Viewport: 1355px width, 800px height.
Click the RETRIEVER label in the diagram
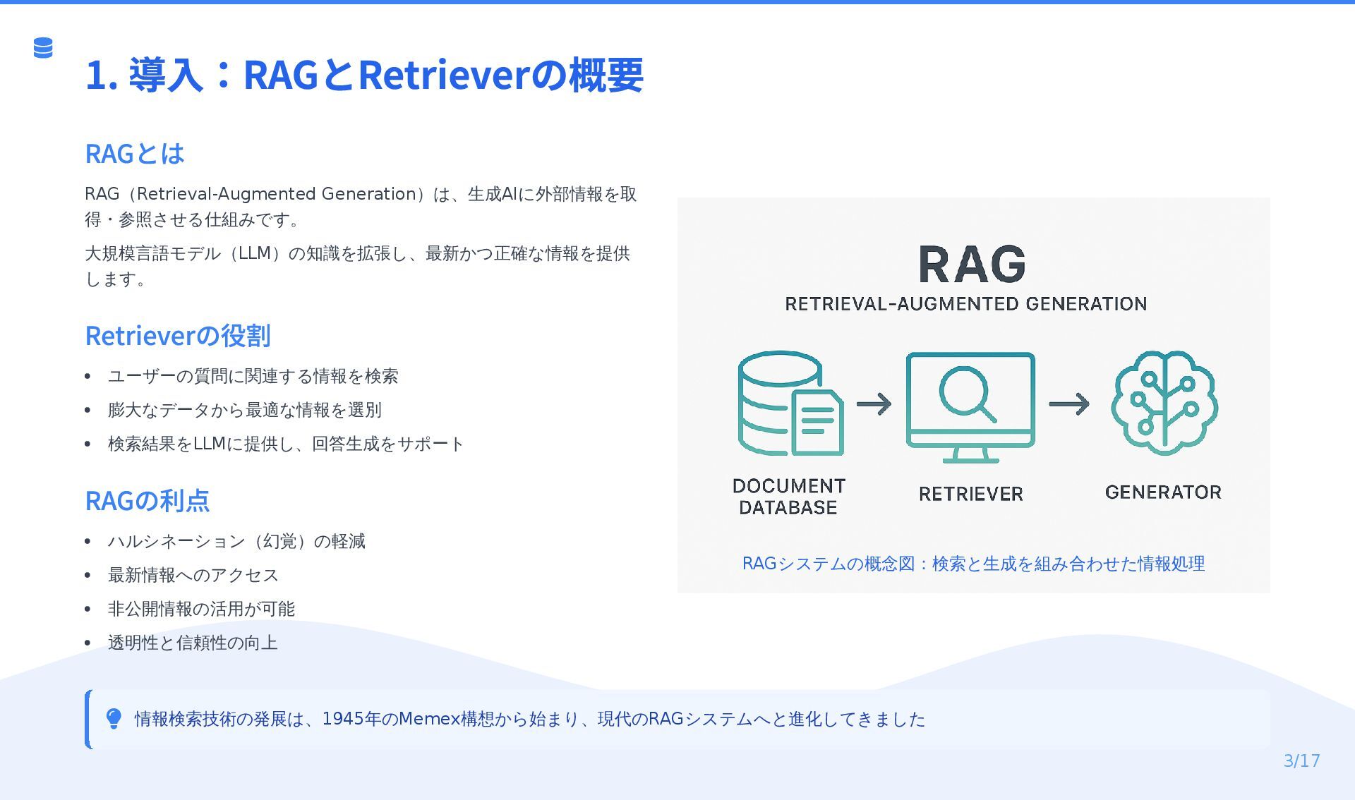[x=970, y=494]
